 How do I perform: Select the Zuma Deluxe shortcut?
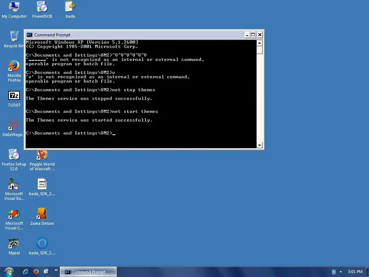click(42, 217)
